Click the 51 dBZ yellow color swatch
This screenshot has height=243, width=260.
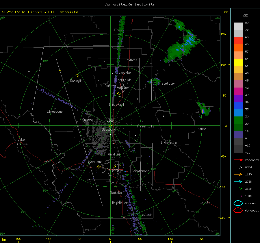tap(238, 62)
